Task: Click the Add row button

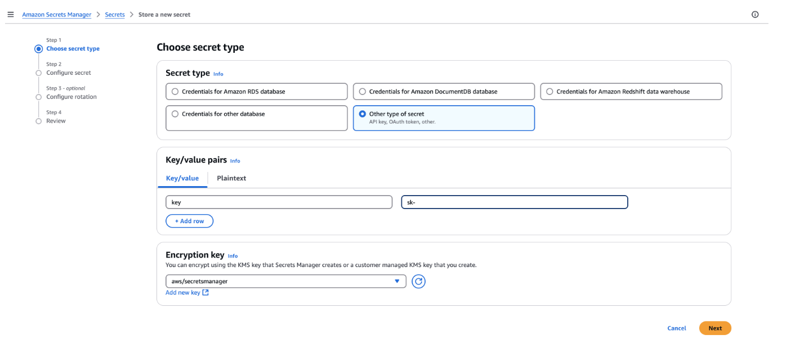Action: (x=189, y=221)
